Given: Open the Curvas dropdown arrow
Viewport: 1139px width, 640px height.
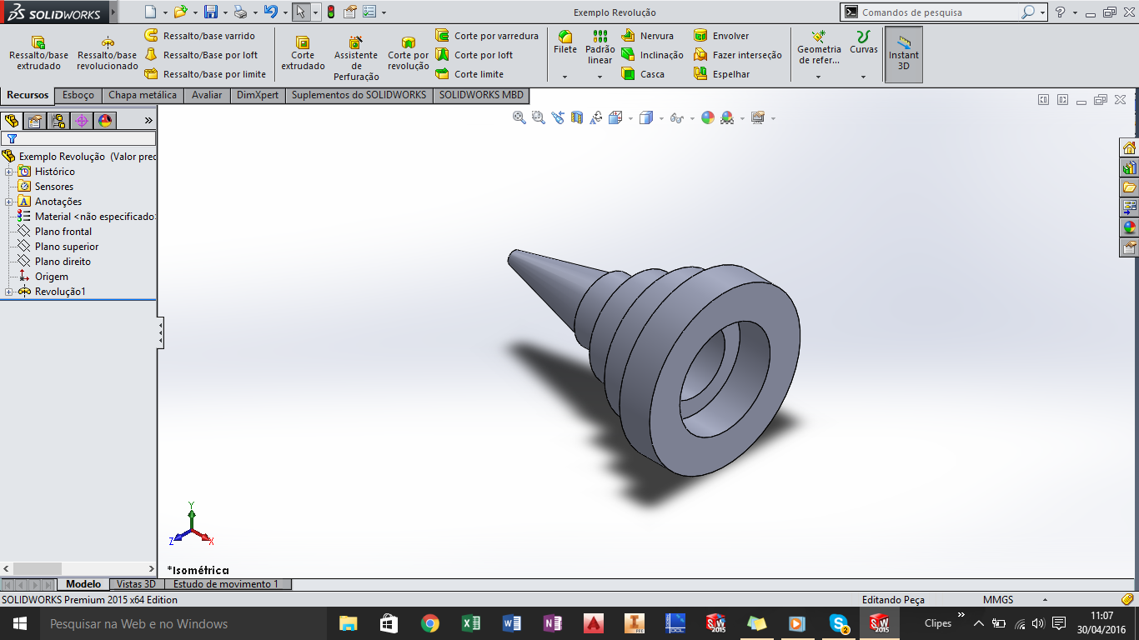Looking at the screenshot, I should pyautogui.click(x=864, y=77).
